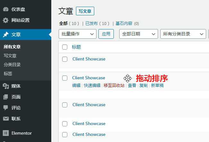Select the third Client Showcase post checkbox
The image size is (209, 142).
click(x=65, y=105)
